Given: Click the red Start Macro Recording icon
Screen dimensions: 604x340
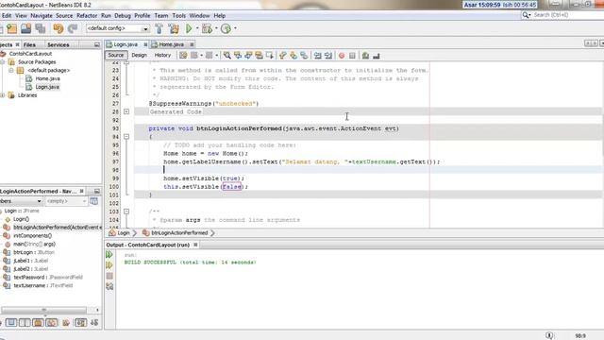Looking at the screenshot, I should click(342, 56).
